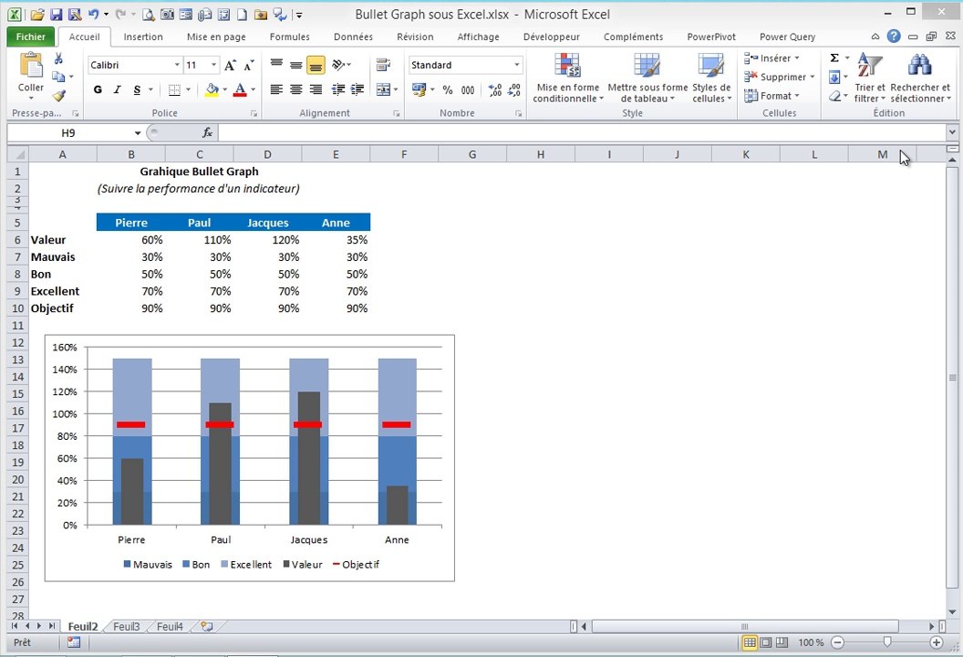Screen dimensions: 963x657
Task: Click the Zoom out minus button
Action: (x=837, y=642)
